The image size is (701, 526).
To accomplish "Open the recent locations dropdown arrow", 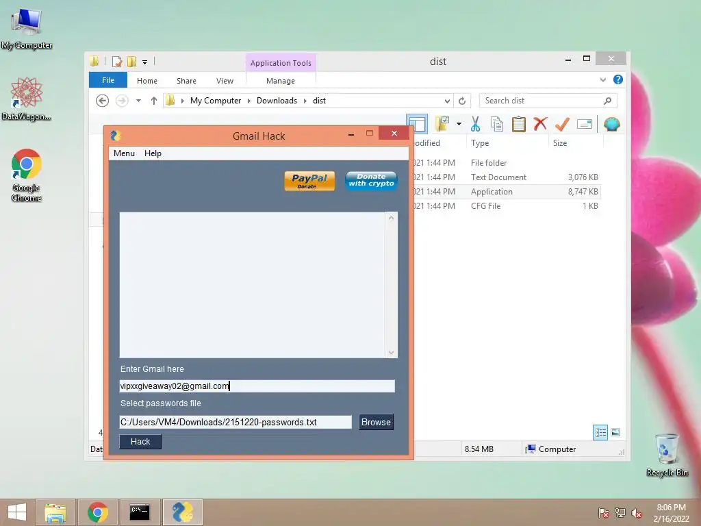I will pos(138,101).
